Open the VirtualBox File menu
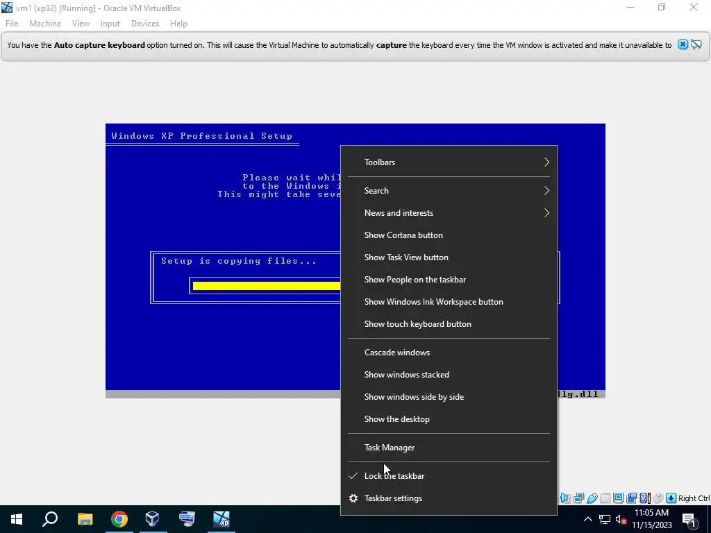 pos(12,24)
